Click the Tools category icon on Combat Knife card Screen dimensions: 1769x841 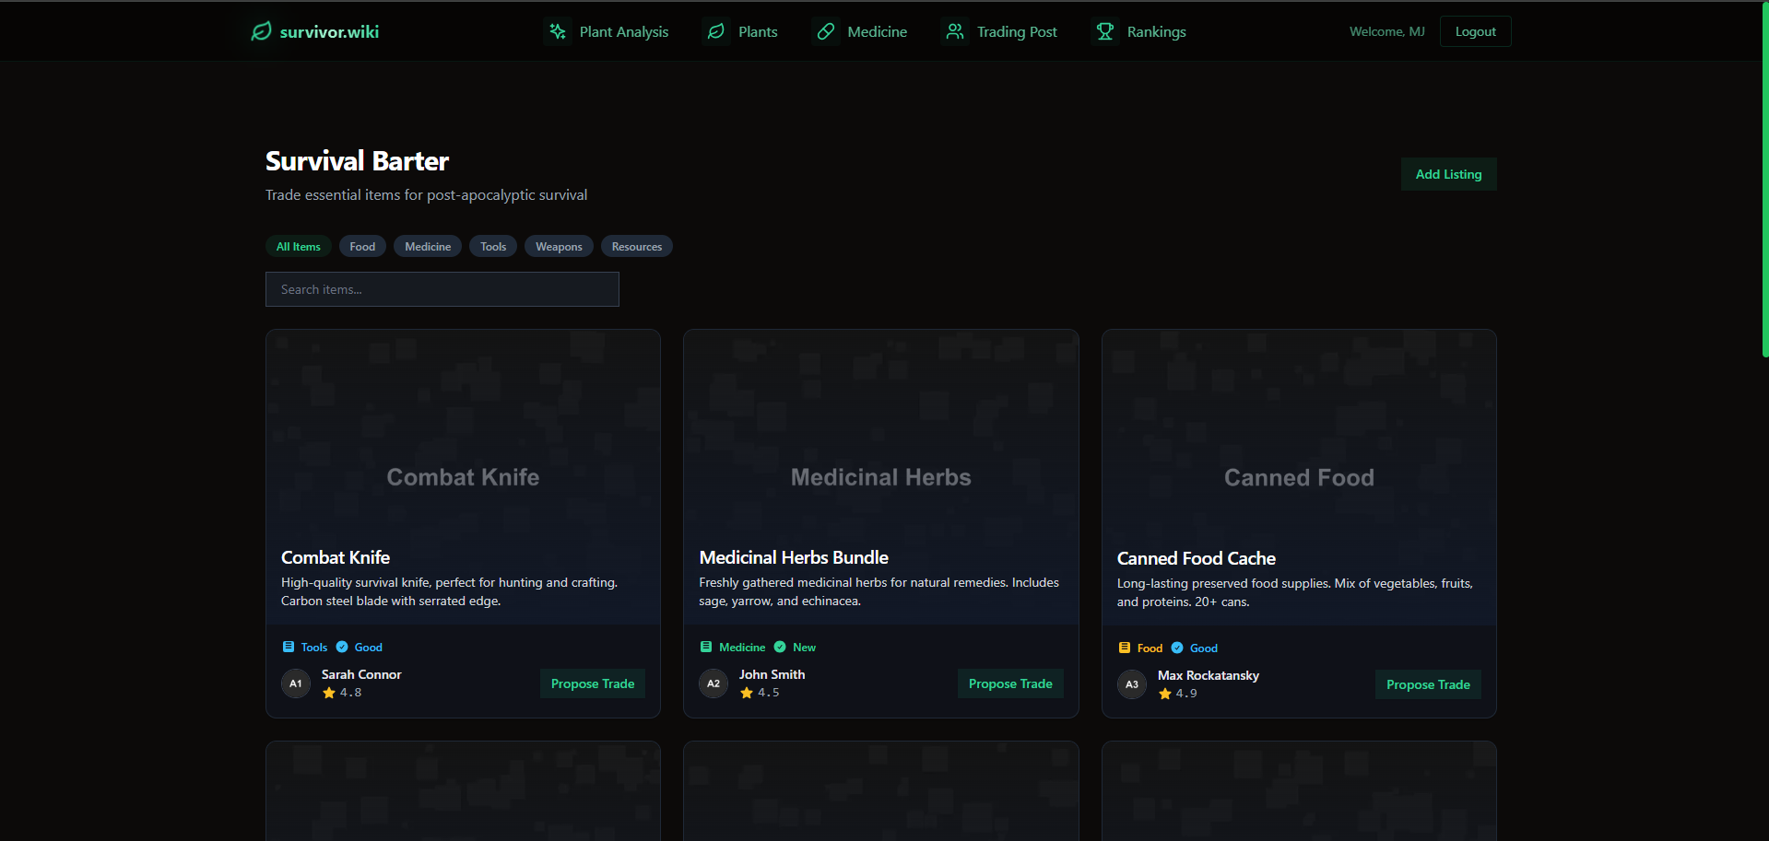(289, 647)
